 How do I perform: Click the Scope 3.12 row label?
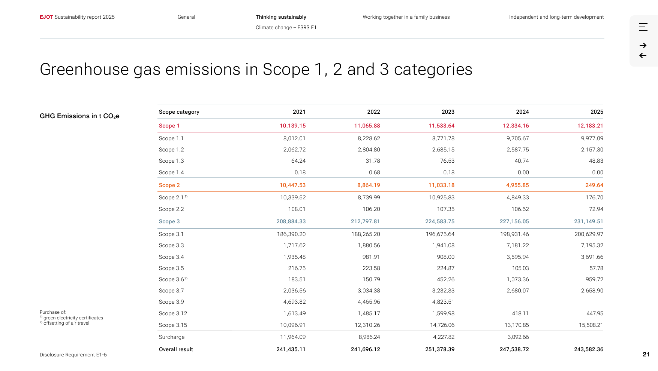pyautogui.click(x=173, y=313)
